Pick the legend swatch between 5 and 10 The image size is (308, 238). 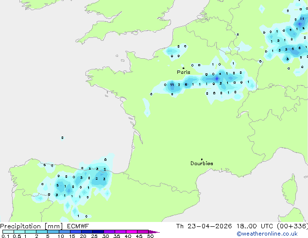tap(53, 232)
